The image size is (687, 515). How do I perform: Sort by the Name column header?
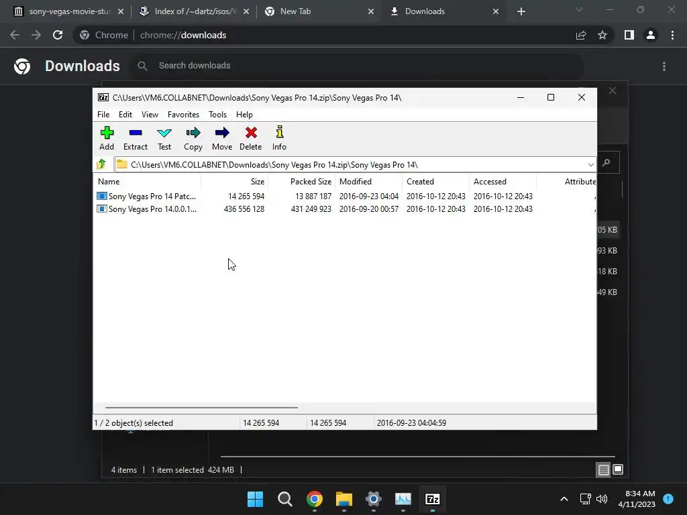(x=147, y=181)
